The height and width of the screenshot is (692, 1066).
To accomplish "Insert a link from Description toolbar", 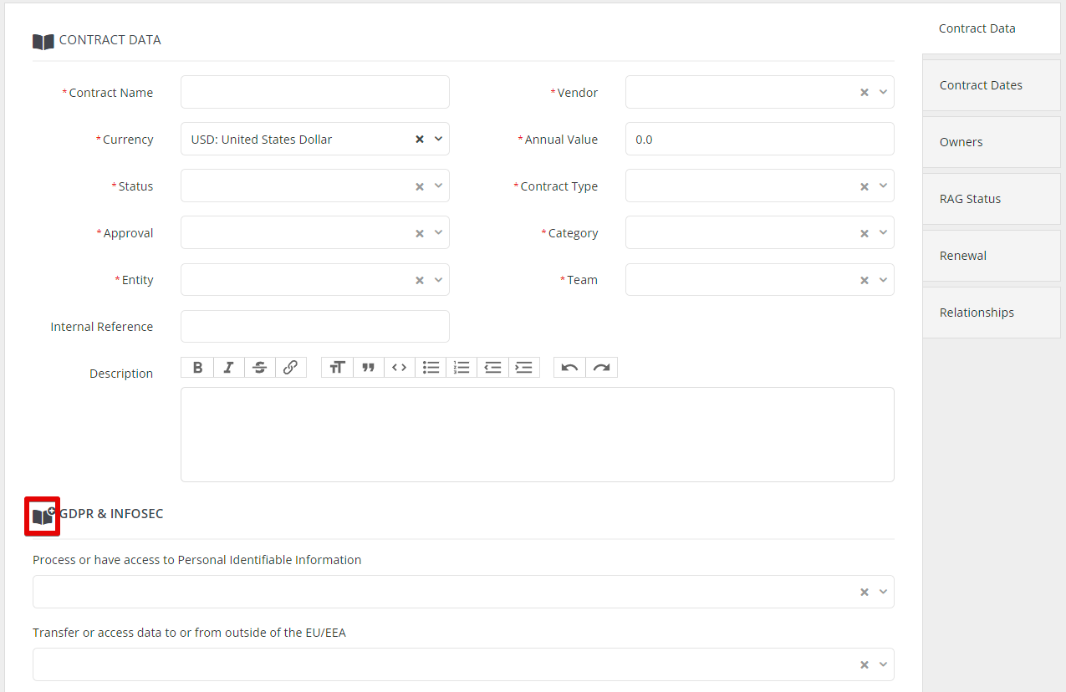I will [291, 368].
